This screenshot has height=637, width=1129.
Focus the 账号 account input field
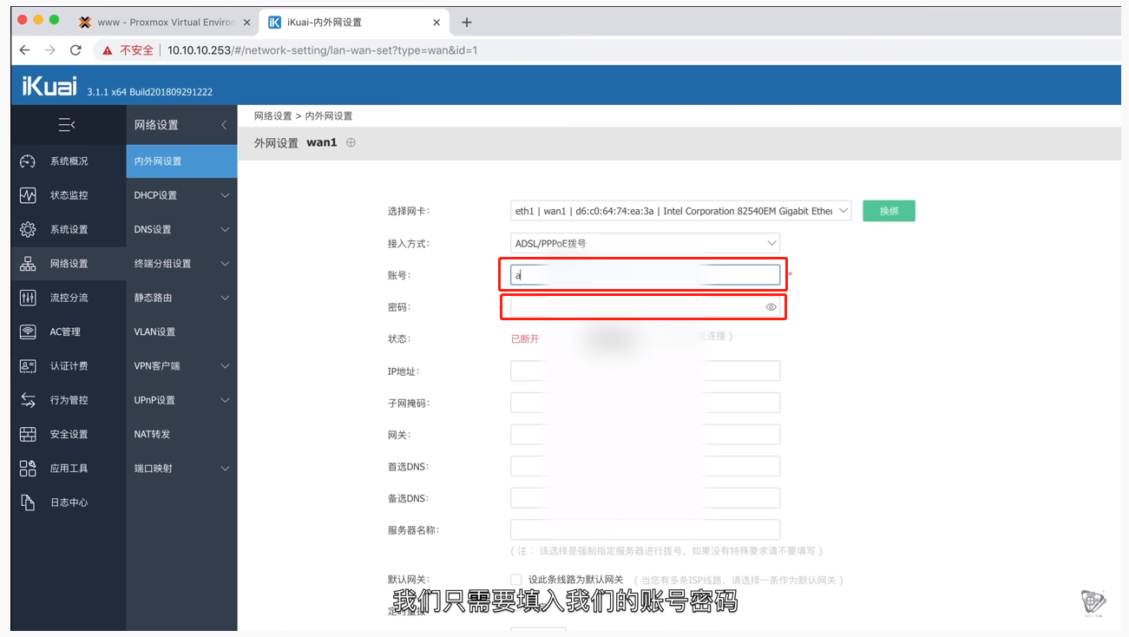645,275
